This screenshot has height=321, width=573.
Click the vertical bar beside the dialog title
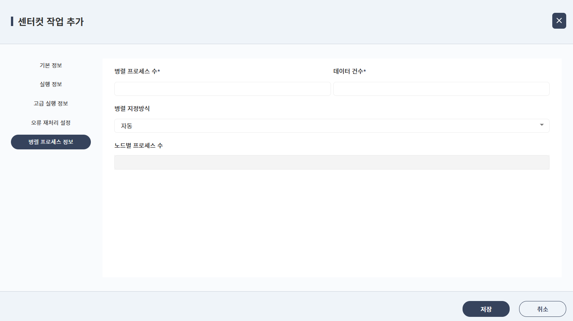tap(12, 22)
